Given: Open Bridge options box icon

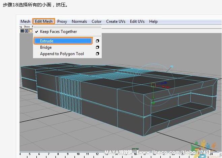Looking at the screenshot, I should (x=97, y=47).
